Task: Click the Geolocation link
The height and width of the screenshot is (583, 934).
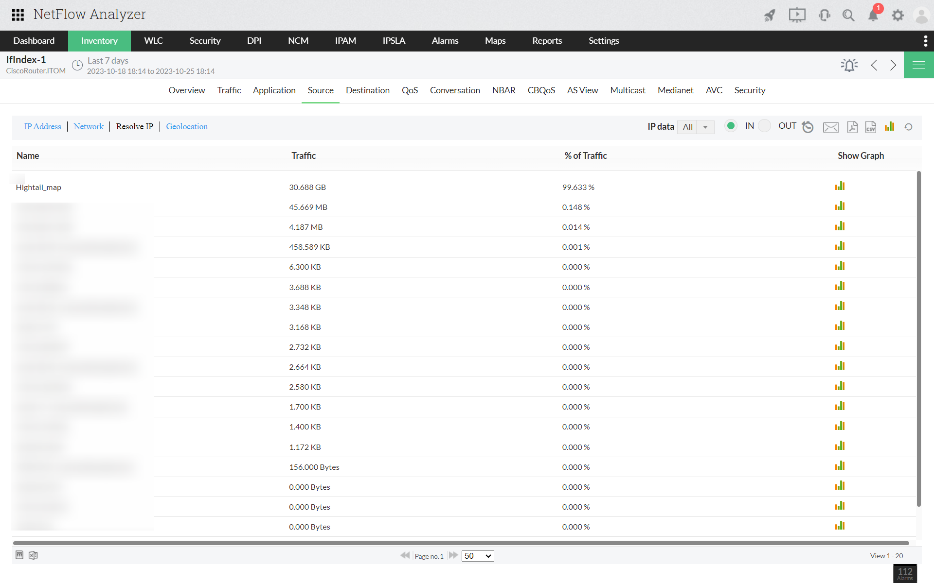Action: pos(187,126)
